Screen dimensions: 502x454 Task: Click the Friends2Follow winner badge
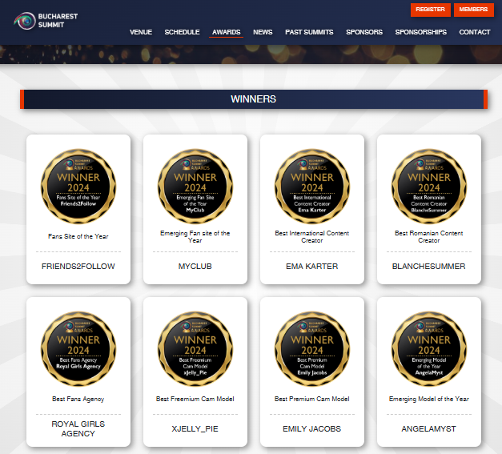point(78,185)
